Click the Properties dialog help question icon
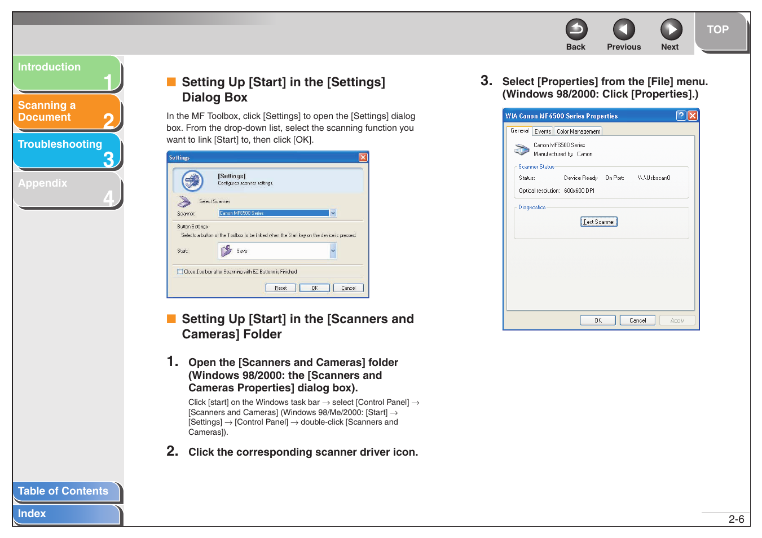 click(681, 116)
